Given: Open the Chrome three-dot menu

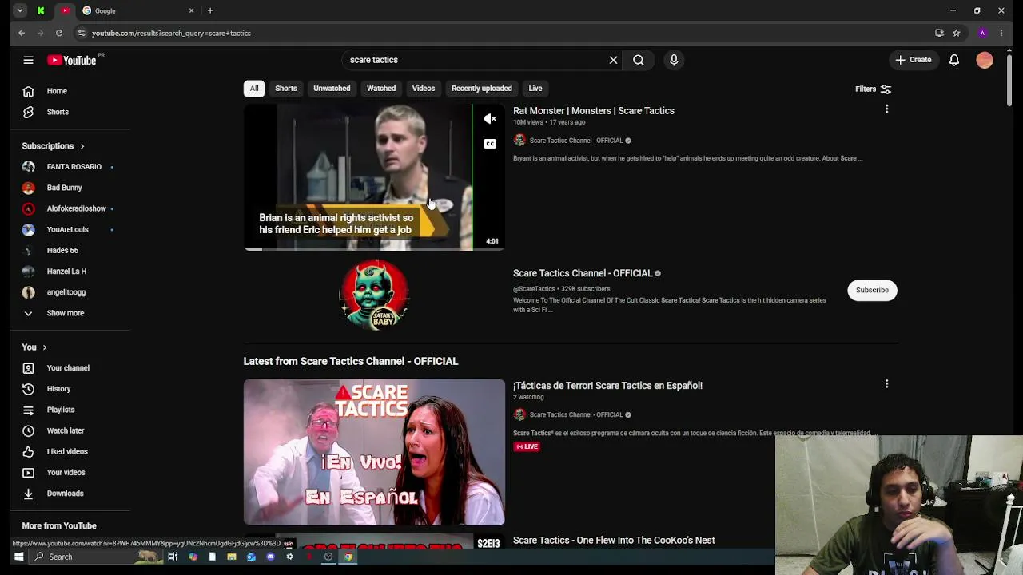Looking at the screenshot, I should [1001, 33].
